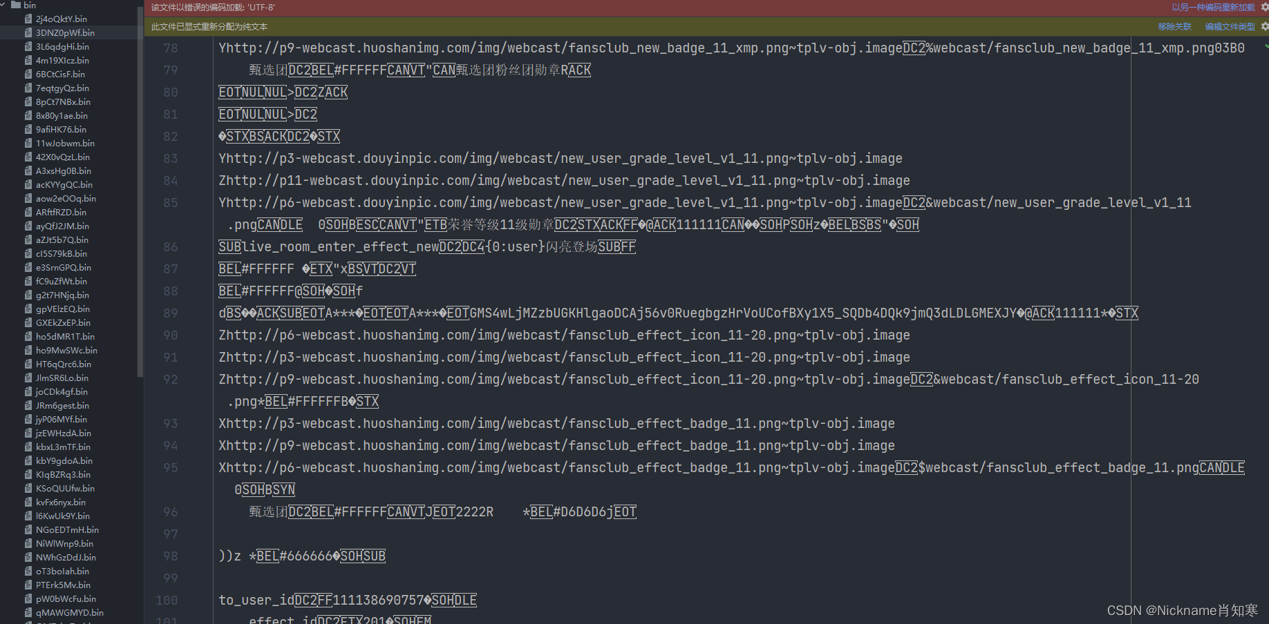Click the 移除关联 link
Viewport: 1269px width, 624px height.
(1174, 27)
